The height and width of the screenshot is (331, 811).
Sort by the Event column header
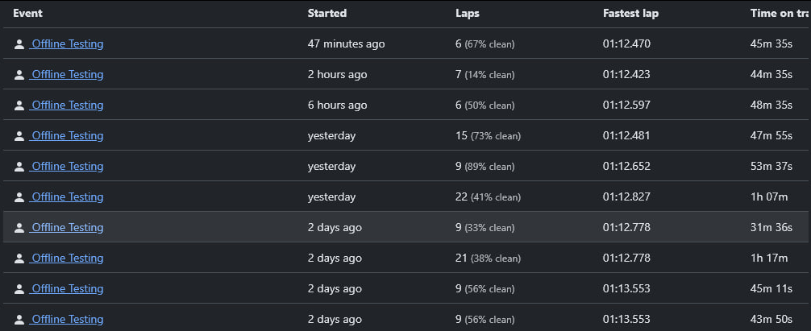pos(28,14)
